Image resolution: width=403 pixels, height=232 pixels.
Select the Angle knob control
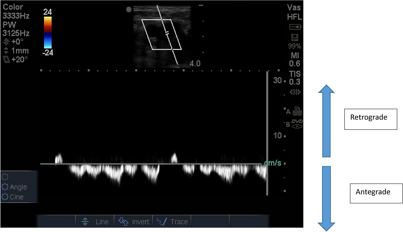[14, 187]
